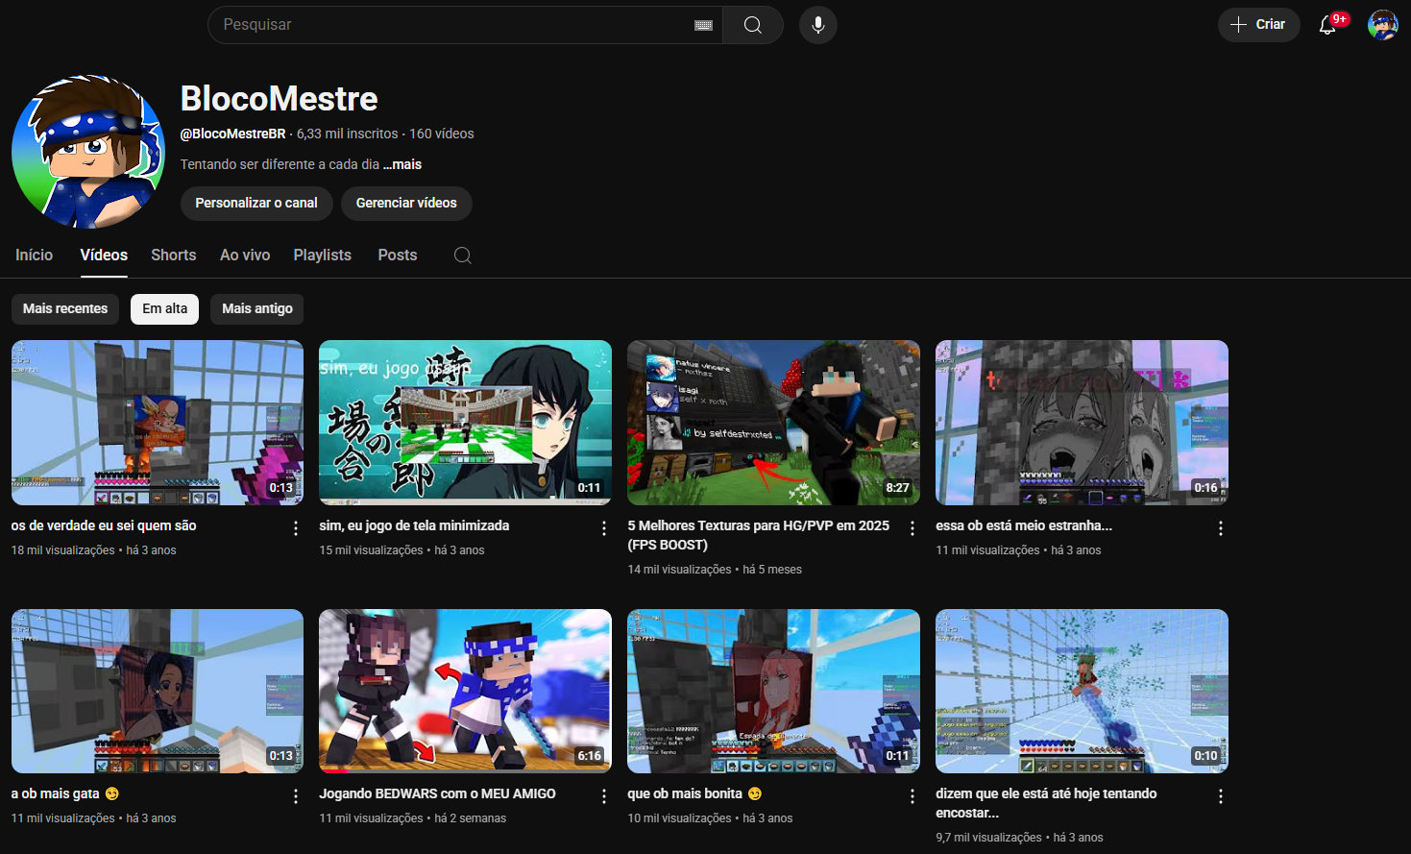The width and height of the screenshot is (1411, 854).
Task: Switch to the Posts tab
Action: click(x=398, y=255)
